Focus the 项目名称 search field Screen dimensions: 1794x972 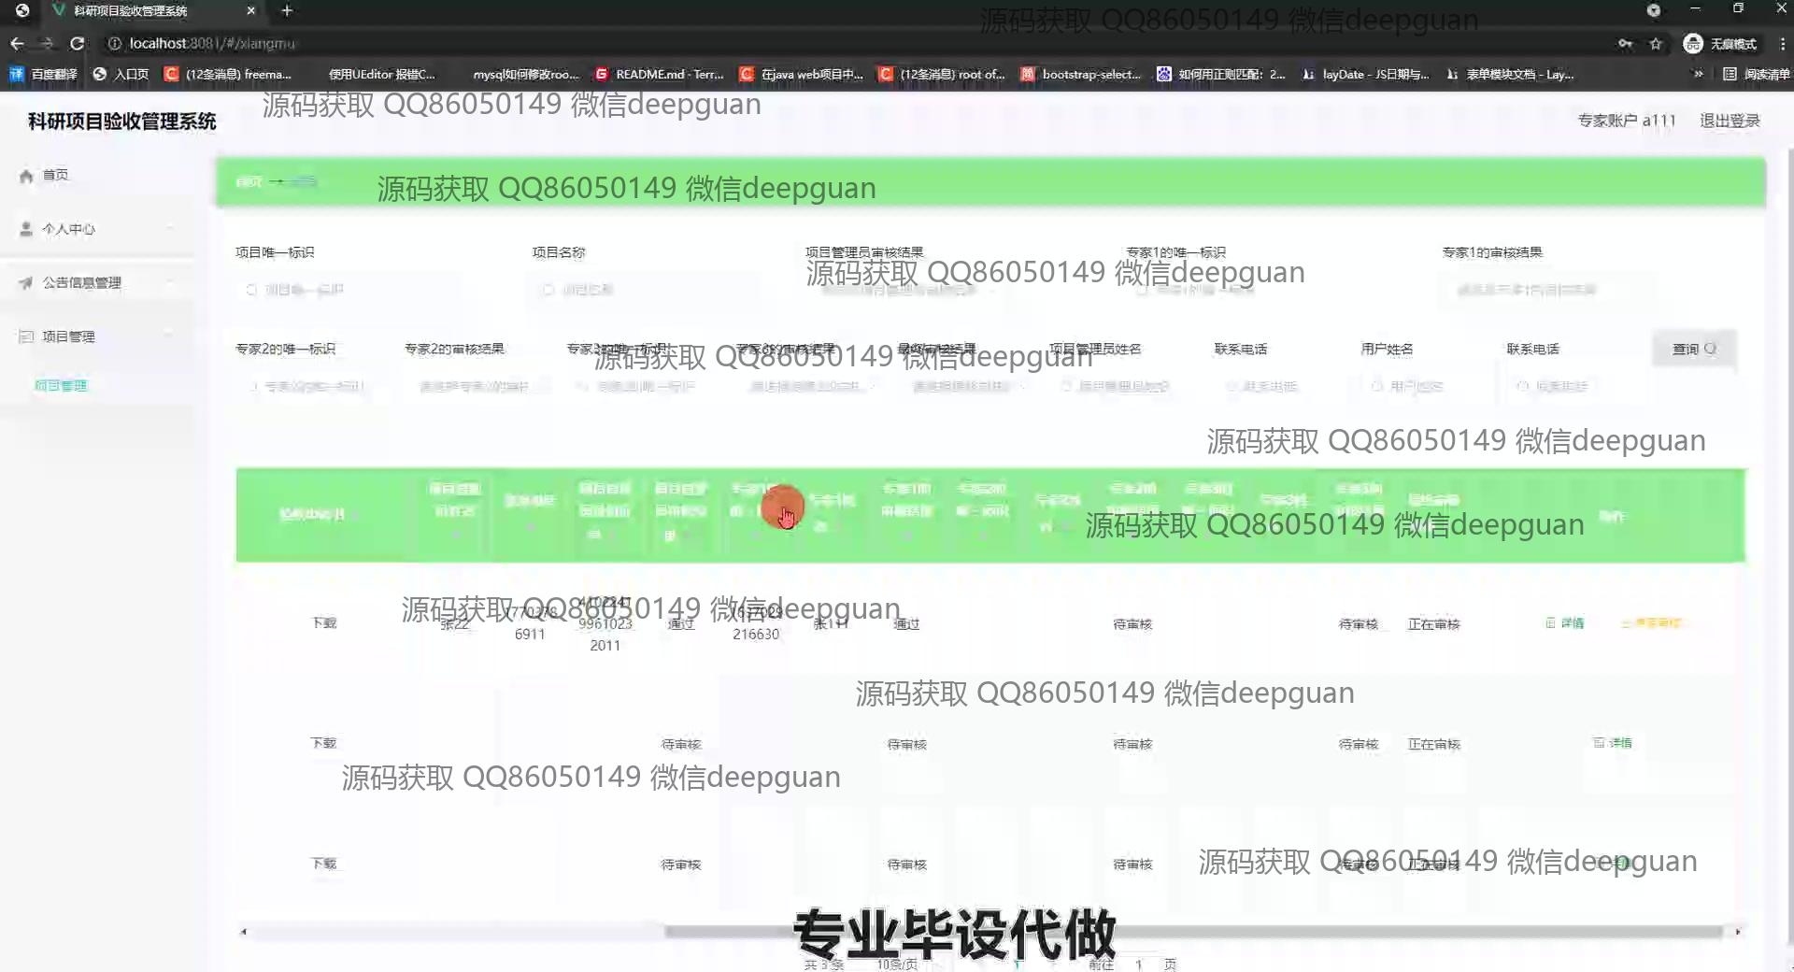[x=644, y=290]
